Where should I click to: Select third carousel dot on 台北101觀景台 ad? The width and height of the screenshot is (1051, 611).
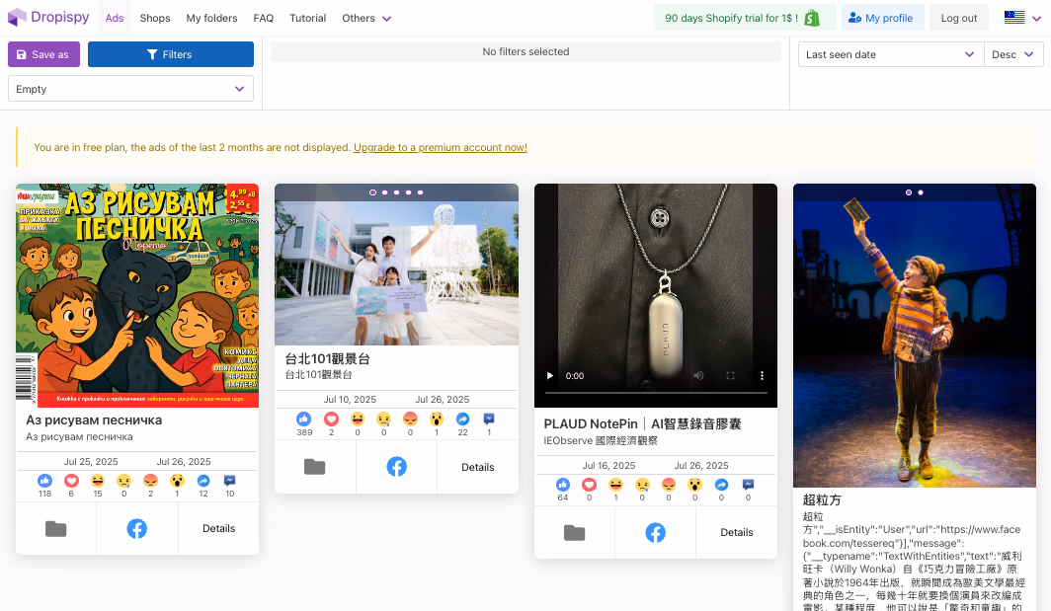397,192
